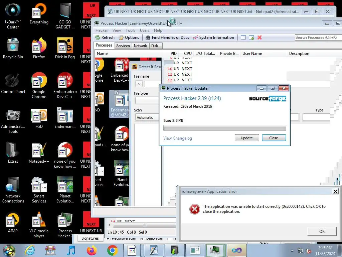The height and width of the screenshot is (257, 342).
Task: Click the red X terminate icon in toolbar
Action: [x=259, y=37]
